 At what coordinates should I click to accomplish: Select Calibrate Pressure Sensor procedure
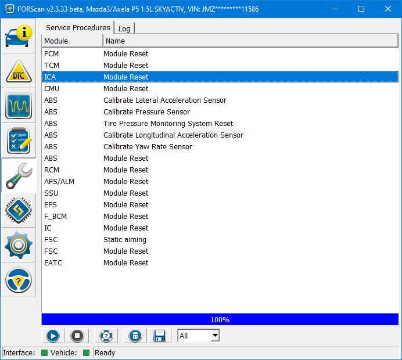click(220, 111)
